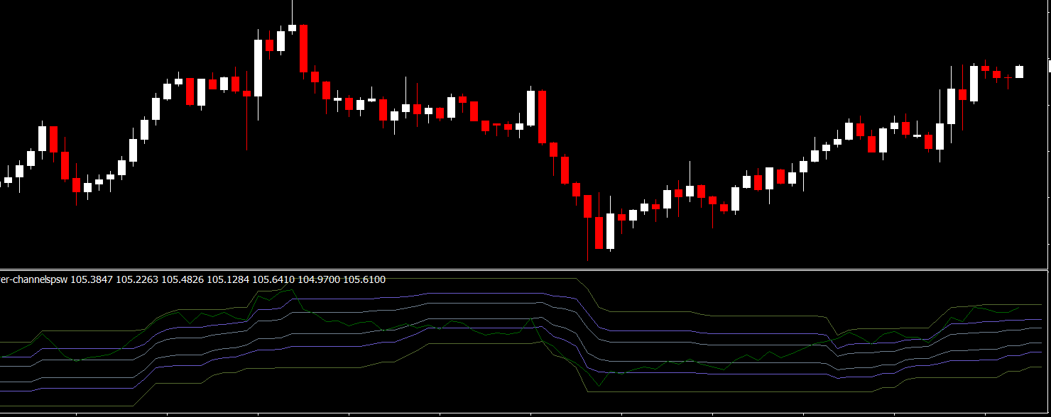Select the final 105.6100 indicator value

[x=364, y=279]
